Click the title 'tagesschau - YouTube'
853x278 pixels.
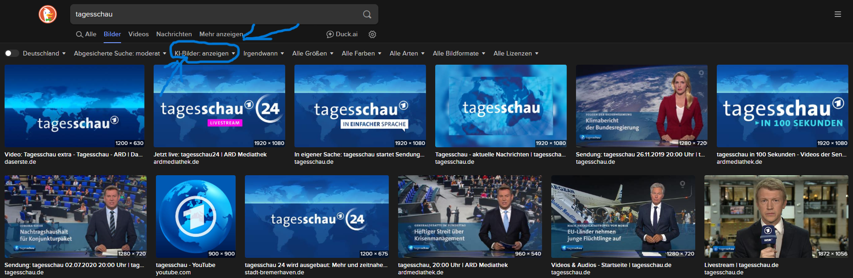(x=186, y=265)
